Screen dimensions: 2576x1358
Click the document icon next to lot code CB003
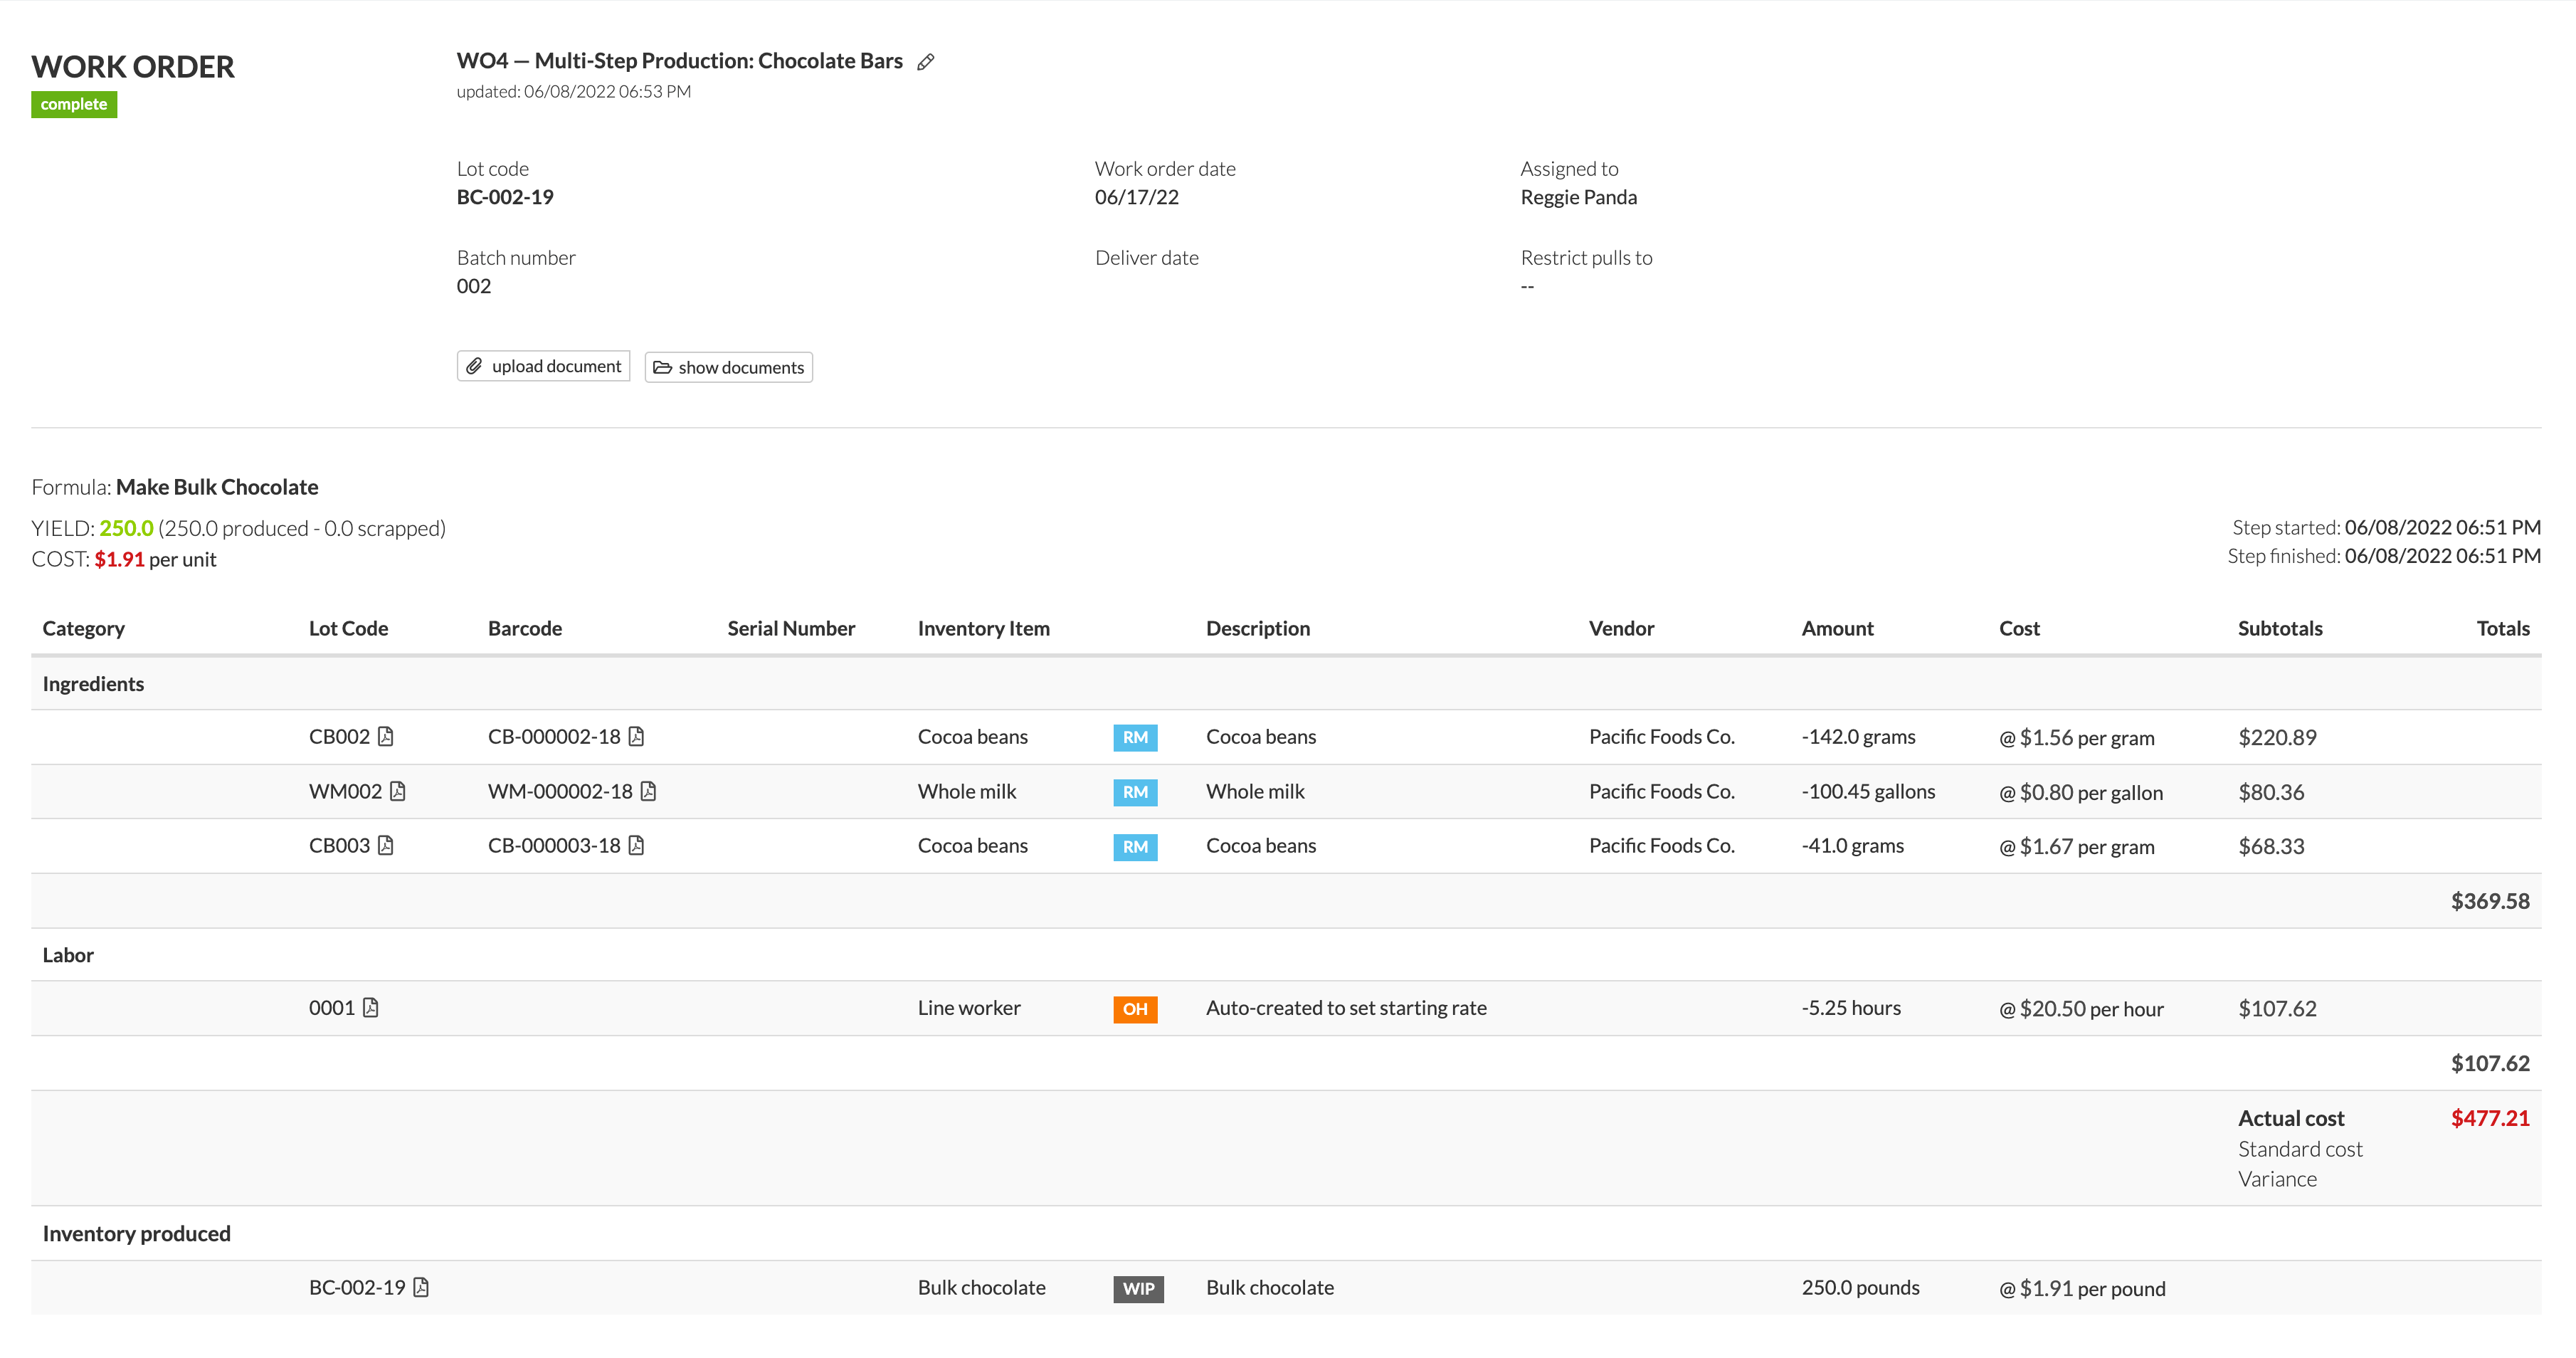[x=387, y=845]
